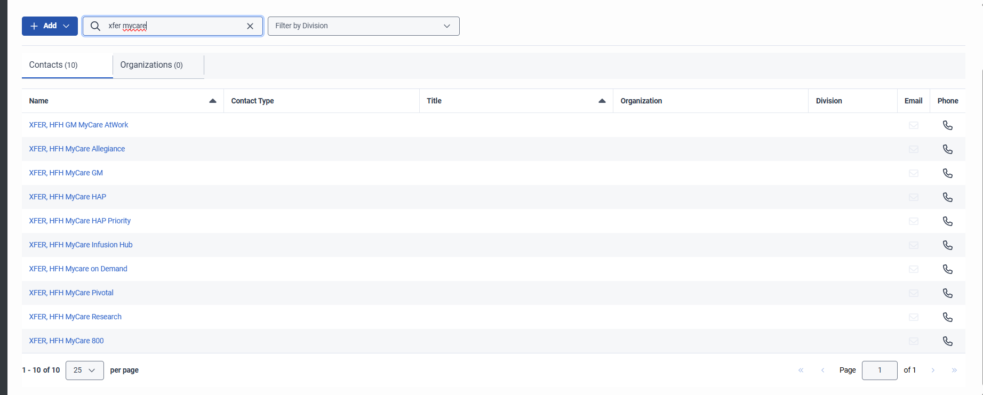Click email icon for MyCare 800 row

point(914,341)
